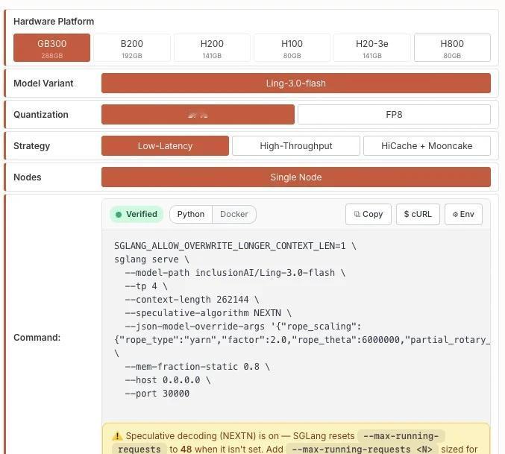
Task: Select the HiCache + Mooncake strategy
Action: click(x=427, y=146)
